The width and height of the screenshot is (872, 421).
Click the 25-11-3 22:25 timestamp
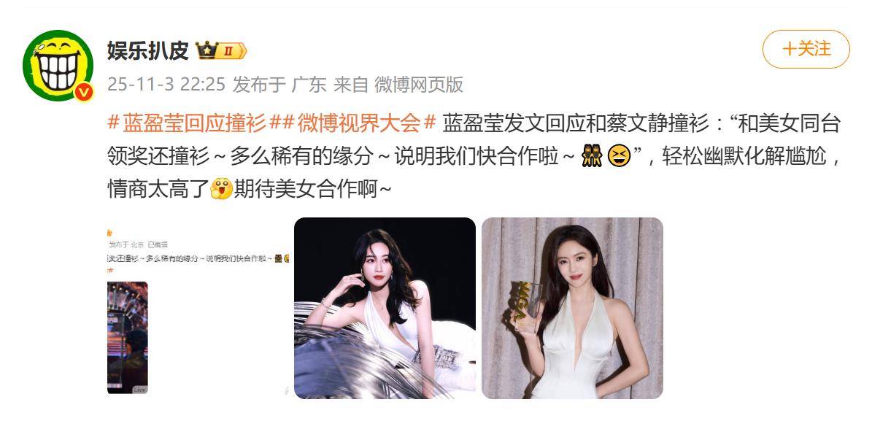(166, 85)
